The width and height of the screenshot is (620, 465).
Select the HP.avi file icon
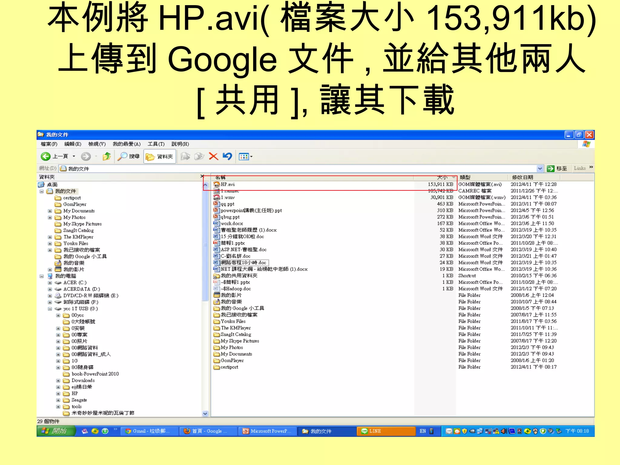point(216,184)
